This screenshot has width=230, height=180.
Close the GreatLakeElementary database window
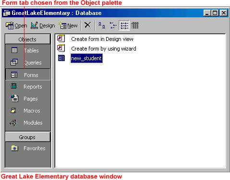point(224,13)
